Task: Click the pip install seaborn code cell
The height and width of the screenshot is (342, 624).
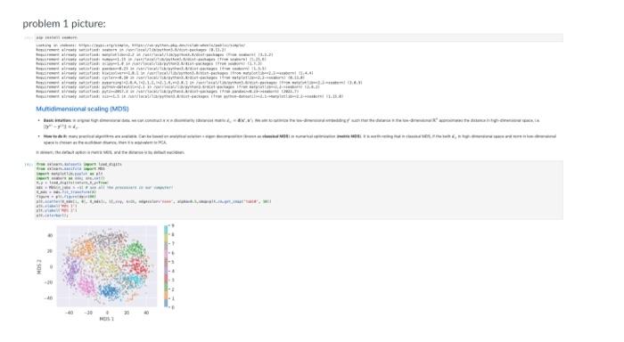Action: 299,37
